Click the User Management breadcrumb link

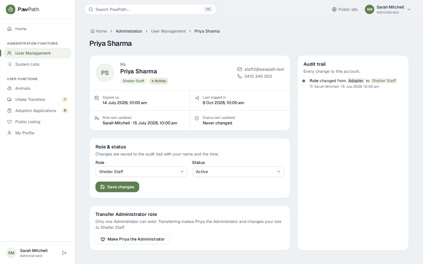pyautogui.click(x=168, y=31)
